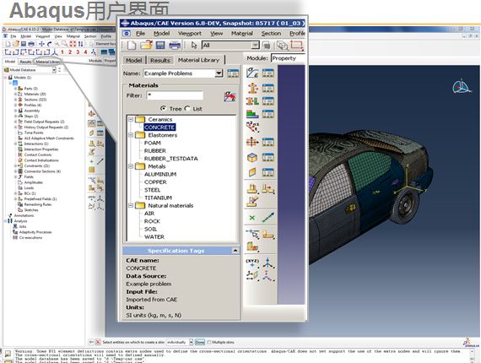Open File menu in zoomed window
The height and width of the screenshot is (363, 481).
[140, 34]
